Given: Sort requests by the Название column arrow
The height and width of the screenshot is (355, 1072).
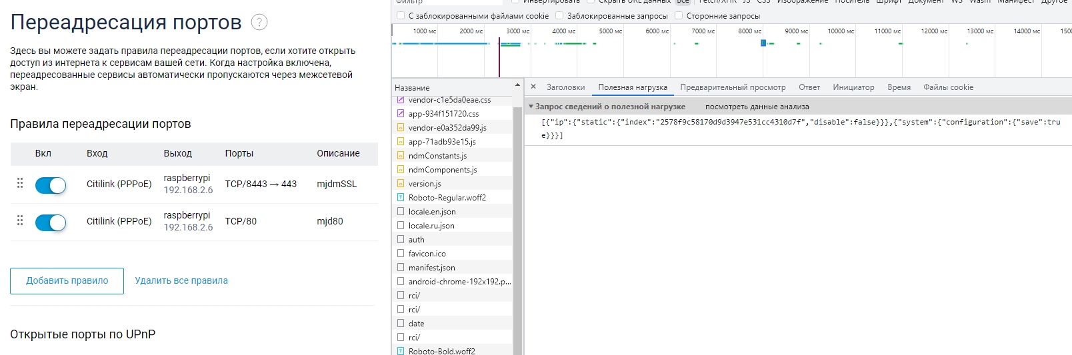Looking at the screenshot, I should coord(517,86).
